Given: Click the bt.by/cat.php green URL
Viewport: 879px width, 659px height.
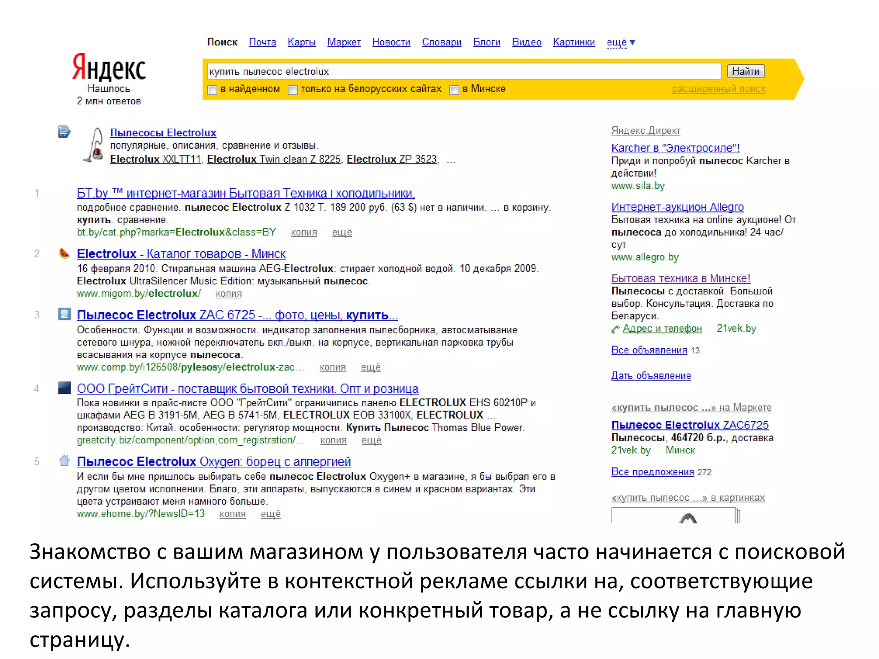Looking at the screenshot, I should click(176, 232).
